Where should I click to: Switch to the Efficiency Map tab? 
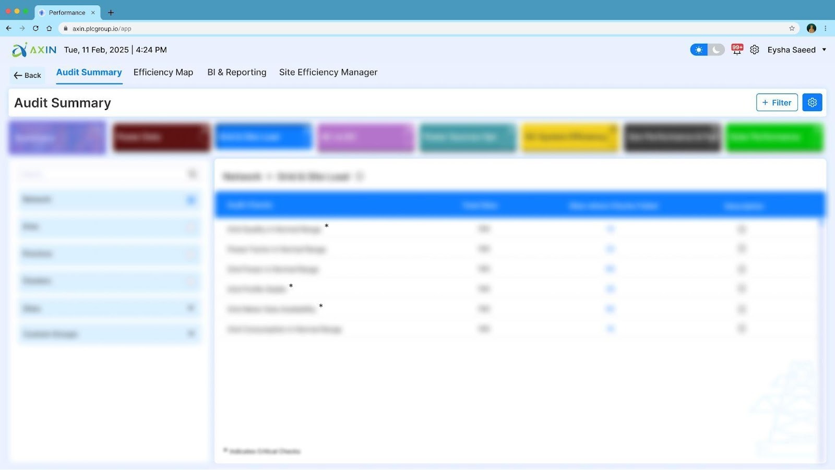[163, 73]
